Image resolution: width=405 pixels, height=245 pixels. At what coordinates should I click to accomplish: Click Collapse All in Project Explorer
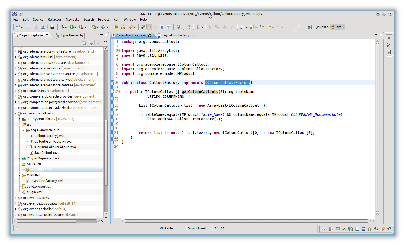tap(84, 43)
